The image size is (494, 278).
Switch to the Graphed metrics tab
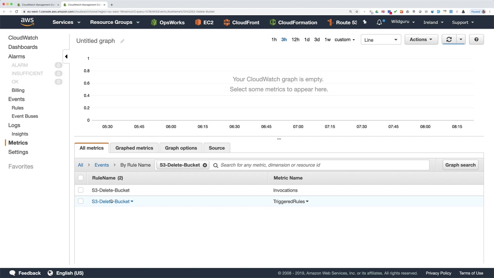[134, 148]
